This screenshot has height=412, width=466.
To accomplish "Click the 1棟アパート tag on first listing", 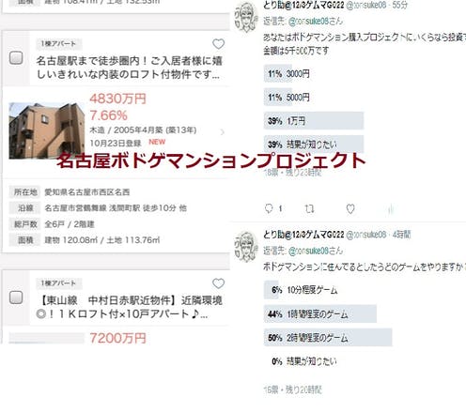I will 59,44.
